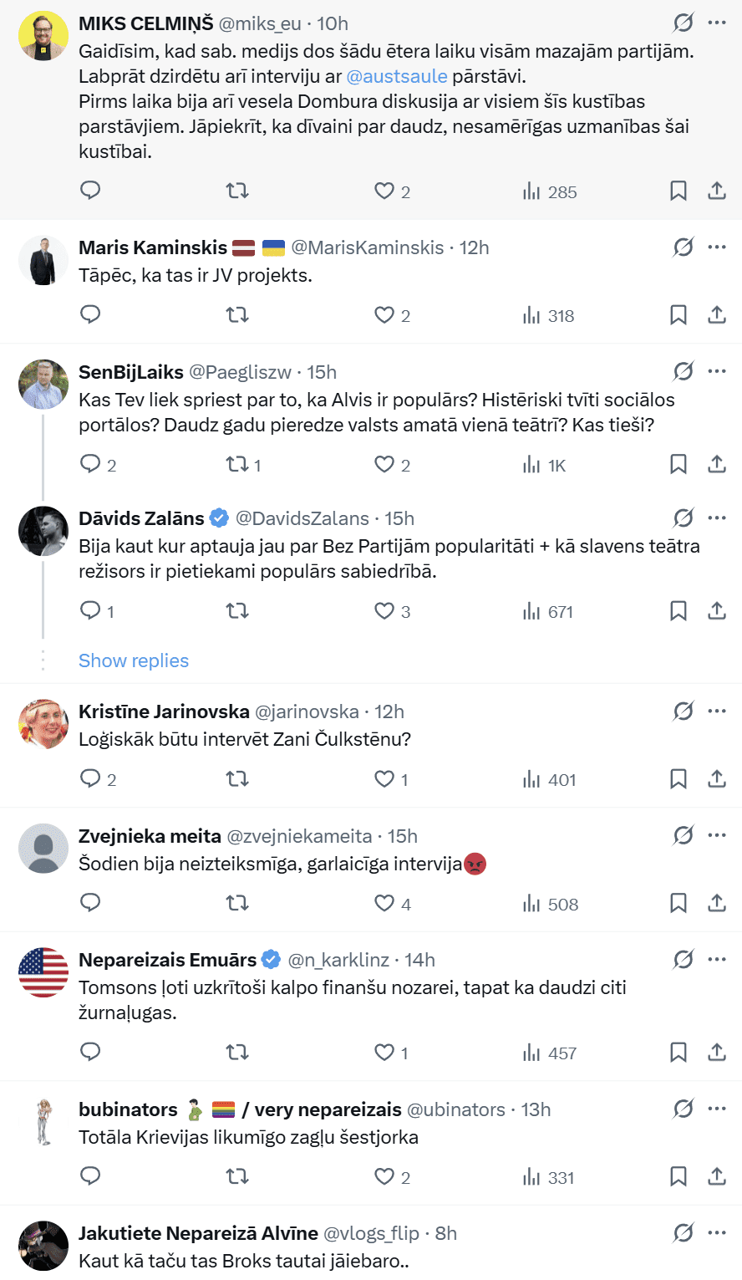Like SenBijLaiks's tweet
Image resolution: width=742 pixels, height=1280 pixels.
tap(384, 465)
